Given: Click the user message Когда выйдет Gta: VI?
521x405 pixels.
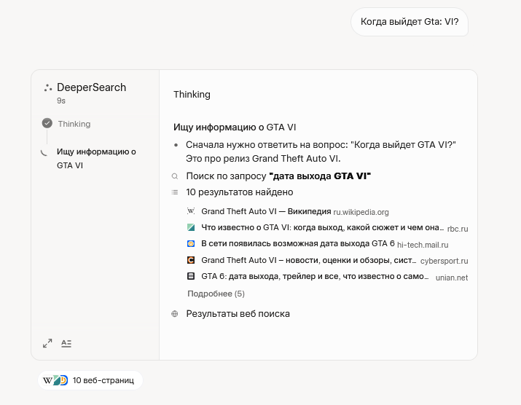Looking at the screenshot, I should [x=410, y=22].
